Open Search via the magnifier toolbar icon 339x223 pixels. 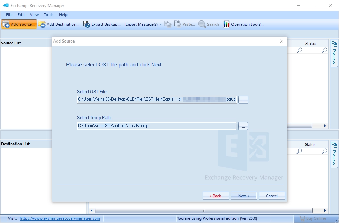202,24
